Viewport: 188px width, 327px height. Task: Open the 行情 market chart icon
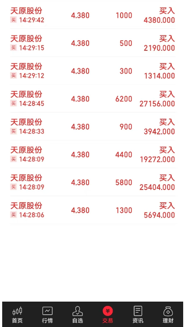[47, 311]
